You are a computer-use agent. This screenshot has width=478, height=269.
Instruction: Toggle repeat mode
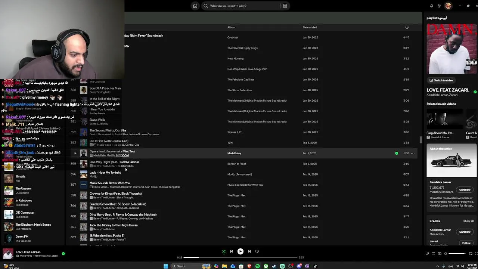[257, 251]
